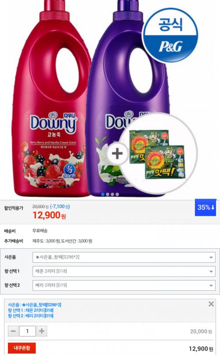The width and height of the screenshot is (220, 355).
Task: Click the hot pack gift image
Action: coord(157,154)
